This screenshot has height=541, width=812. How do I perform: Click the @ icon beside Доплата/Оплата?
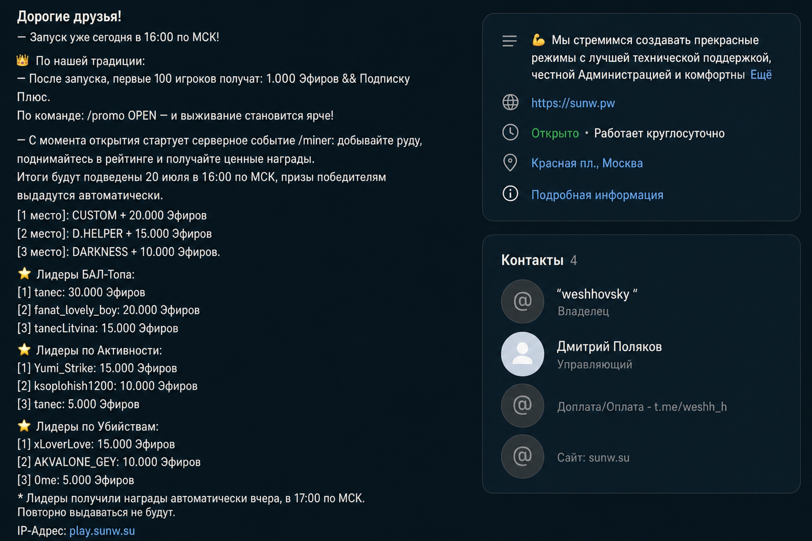click(x=522, y=405)
